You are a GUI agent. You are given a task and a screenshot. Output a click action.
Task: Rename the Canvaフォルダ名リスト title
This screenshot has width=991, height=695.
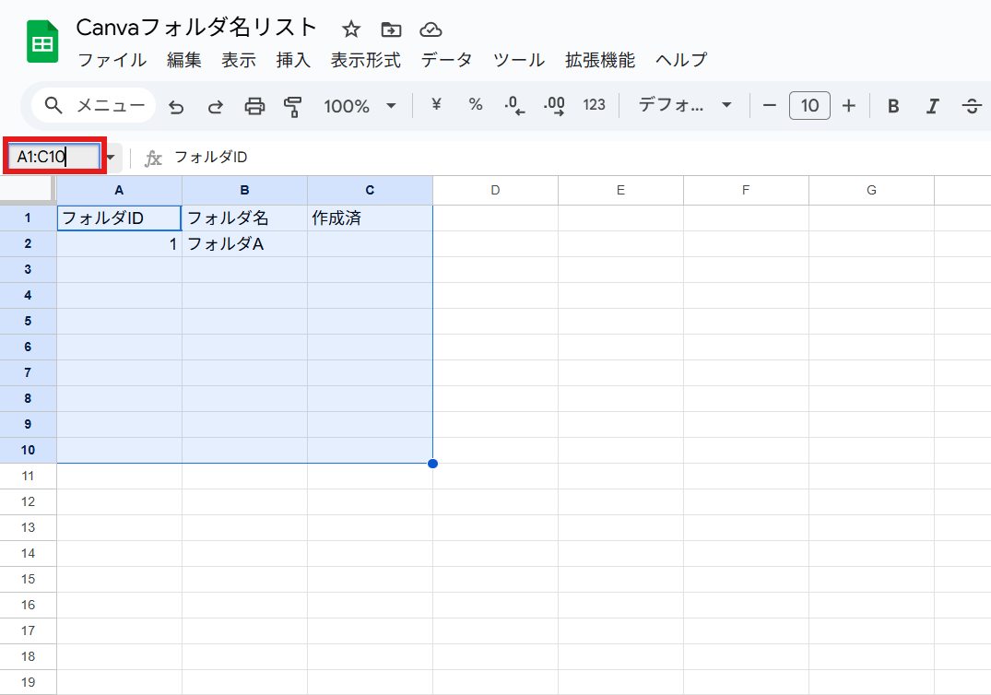click(x=196, y=27)
